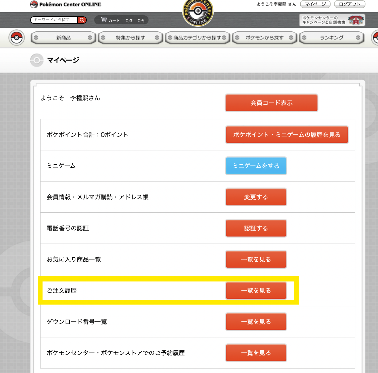Image resolution: width=378 pixels, height=373 pixels.
Task: Open the 特集から探す navigation tab
Action: 130,38
